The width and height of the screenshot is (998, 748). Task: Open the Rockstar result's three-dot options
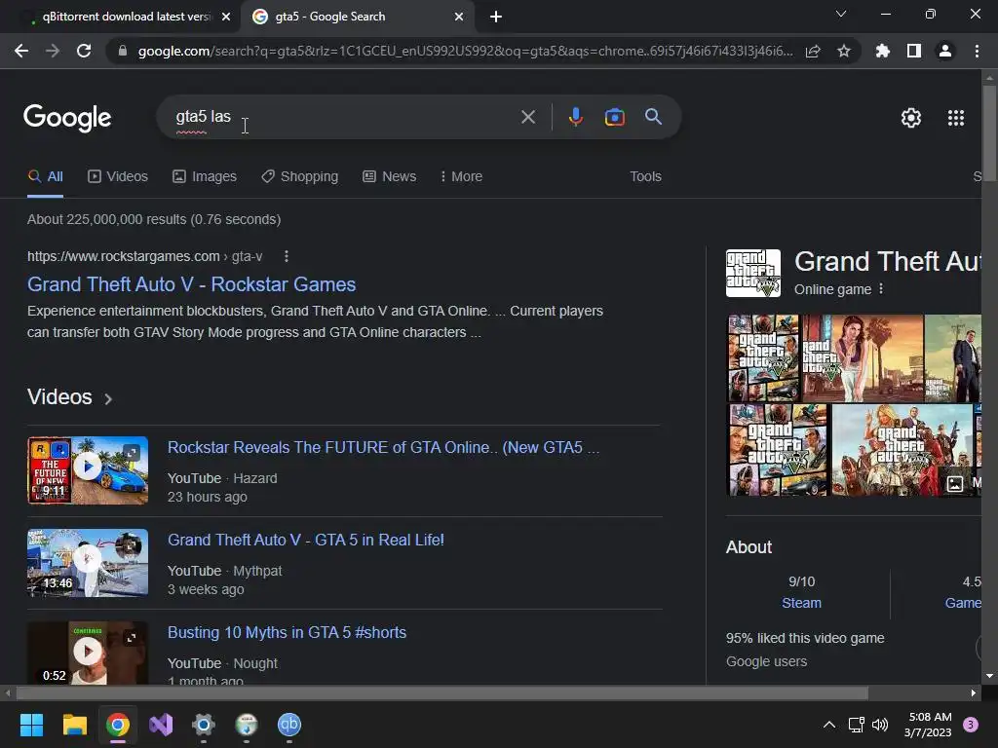tap(287, 256)
